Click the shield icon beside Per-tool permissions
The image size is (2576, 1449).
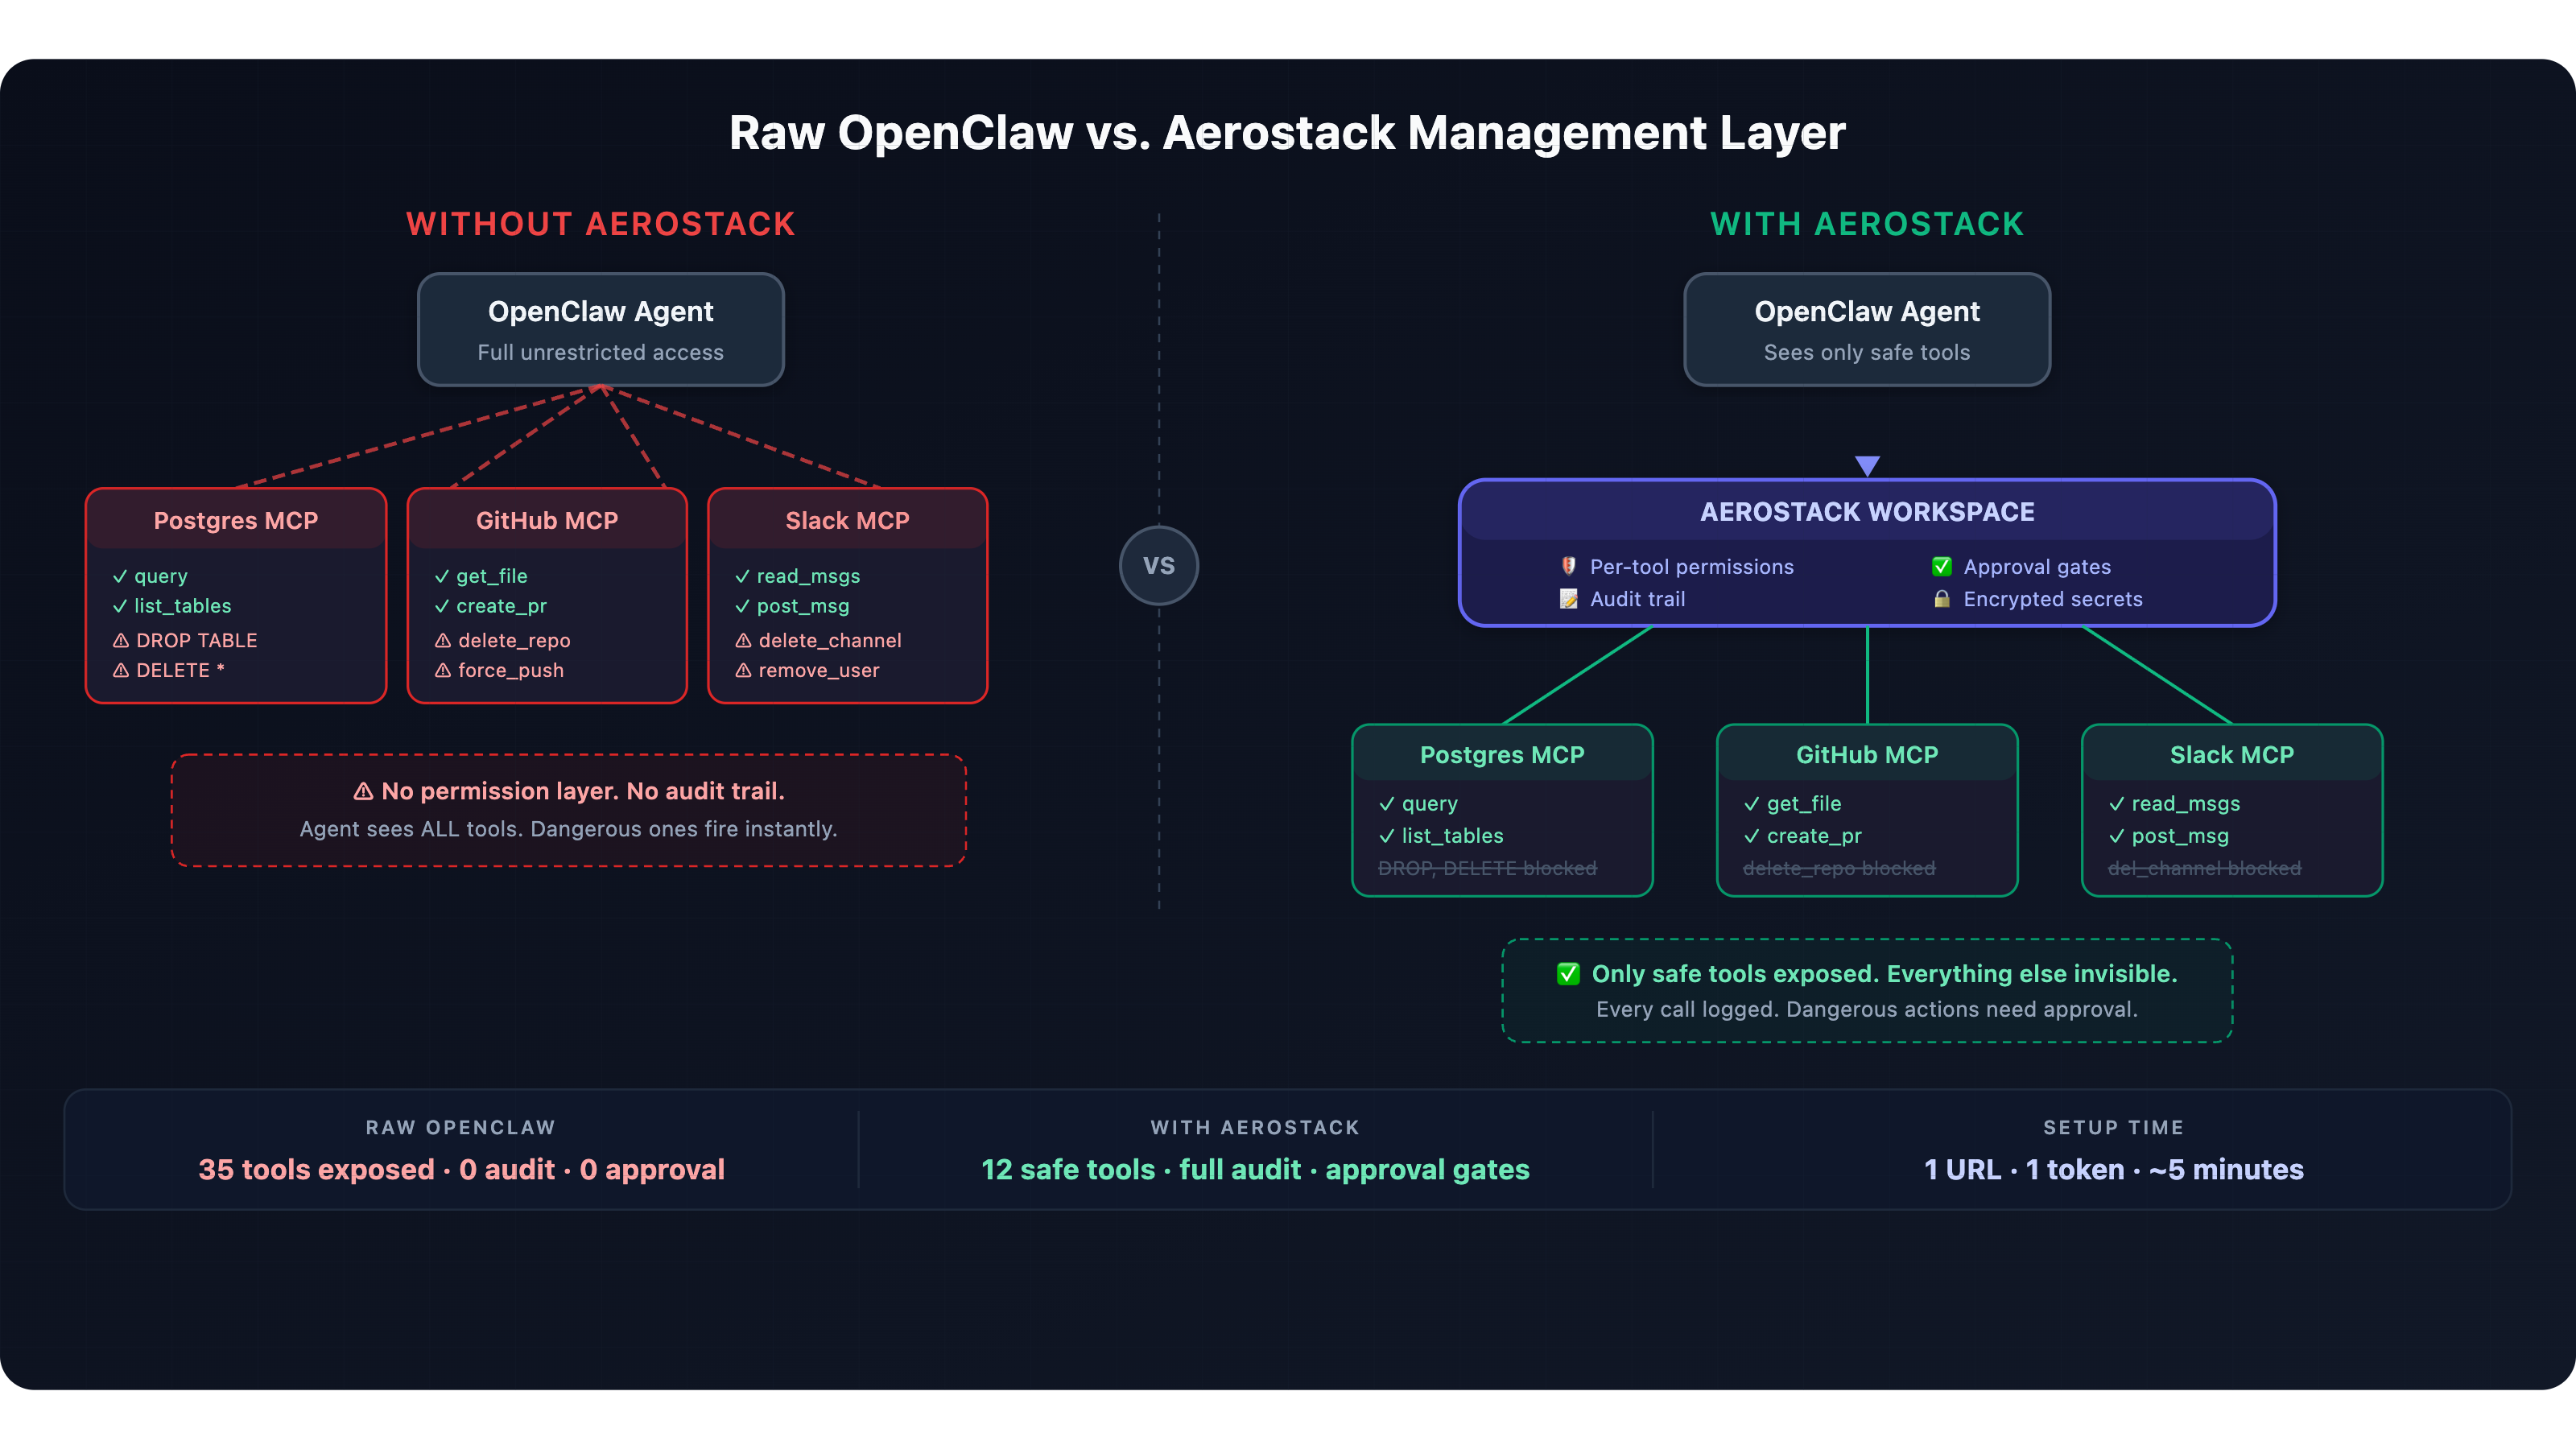point(1568,566)
